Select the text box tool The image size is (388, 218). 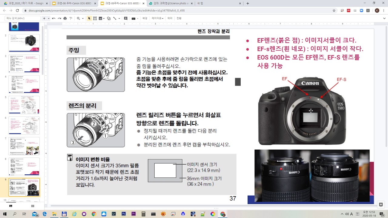click(x=95, y=18)
